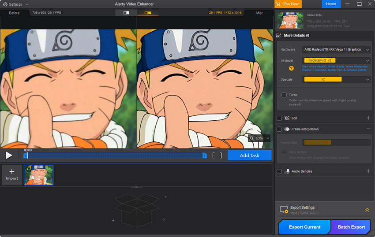The image size is (375, 237).
Task: Expand the Settings dropdown arrow
Action: tap(27, 4)
